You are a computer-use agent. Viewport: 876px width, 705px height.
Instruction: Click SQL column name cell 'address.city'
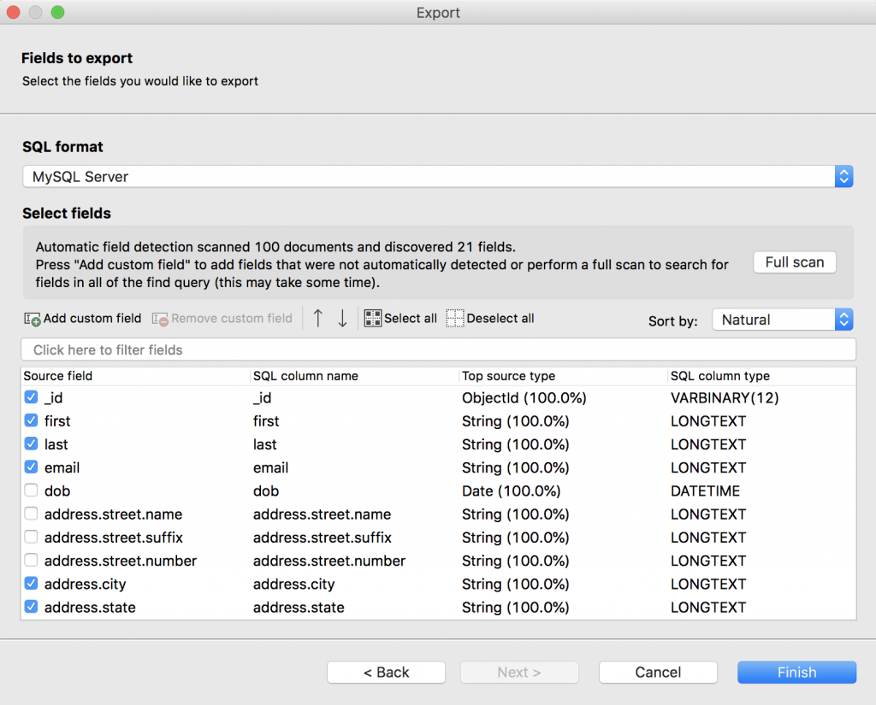tap(294, 584)
